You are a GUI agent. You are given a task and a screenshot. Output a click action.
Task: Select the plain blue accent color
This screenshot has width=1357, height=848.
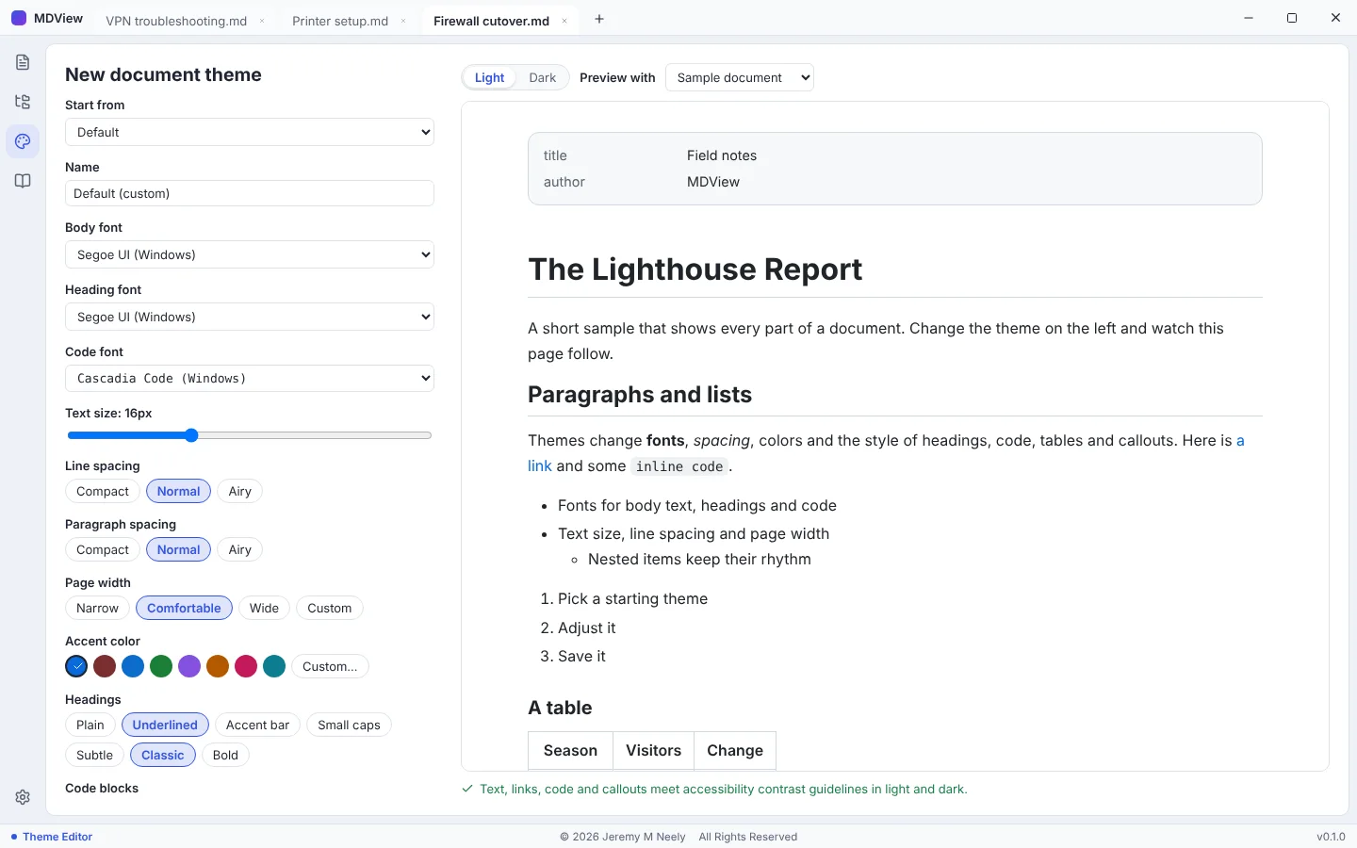click(x=133, y=666)
